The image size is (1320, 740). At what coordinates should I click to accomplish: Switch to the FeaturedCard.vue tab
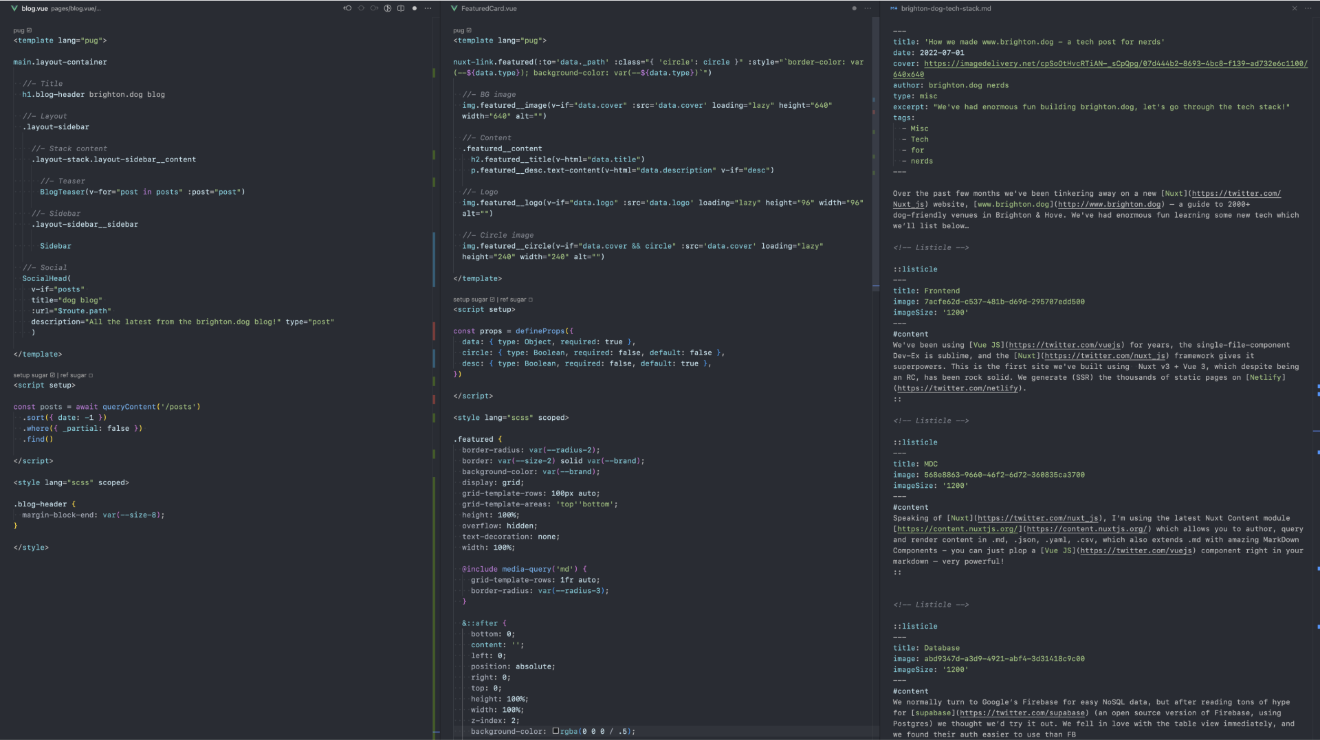click(489, 8)
